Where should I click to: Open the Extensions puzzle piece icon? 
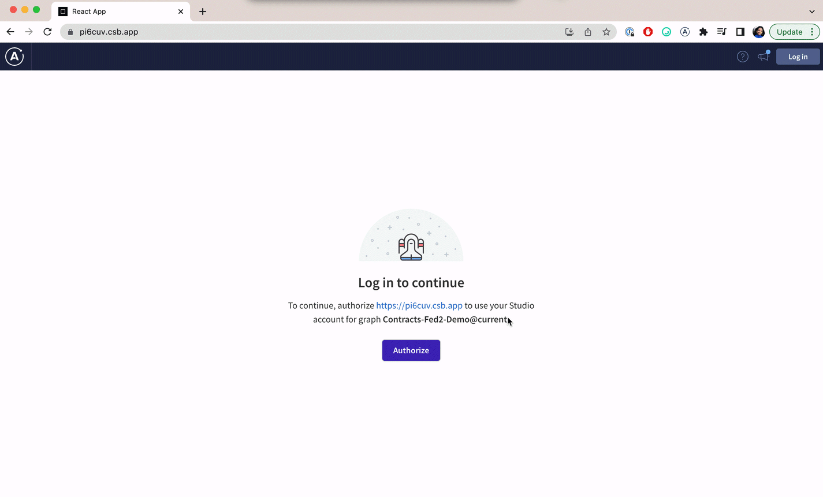pyautogui.click(x=703, y=32)
